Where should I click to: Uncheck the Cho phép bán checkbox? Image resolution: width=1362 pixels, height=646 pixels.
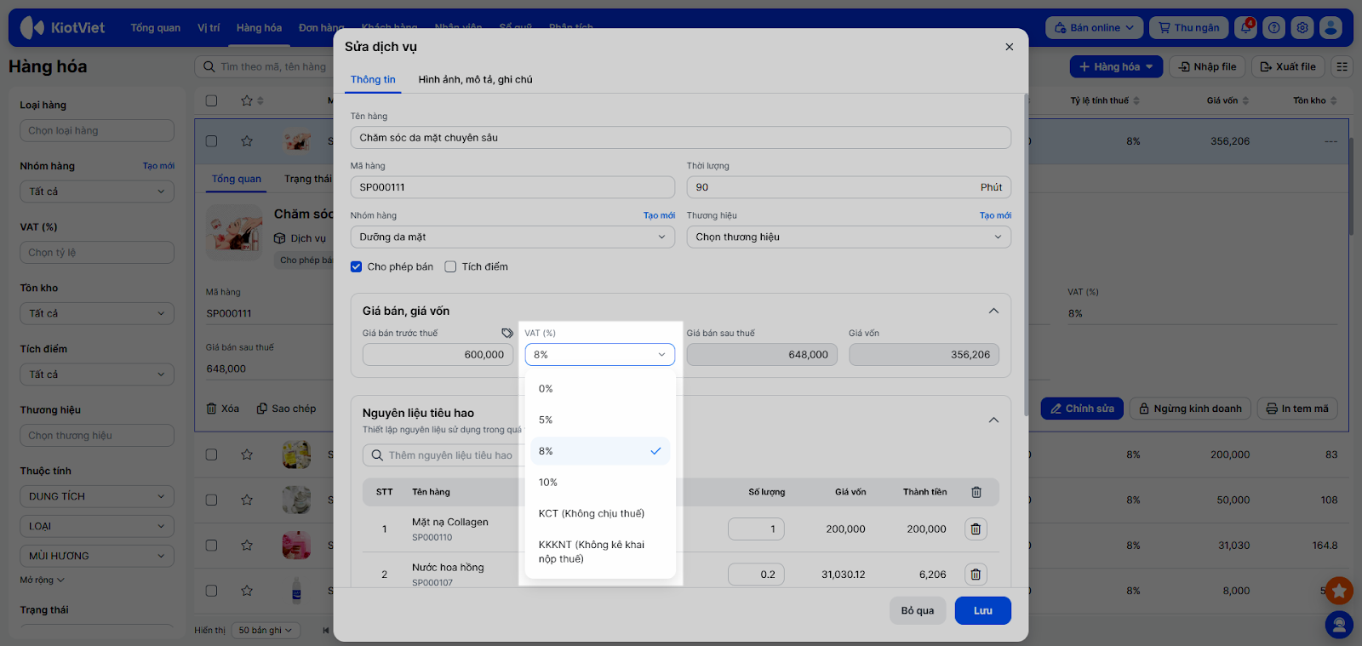point(357,267)
